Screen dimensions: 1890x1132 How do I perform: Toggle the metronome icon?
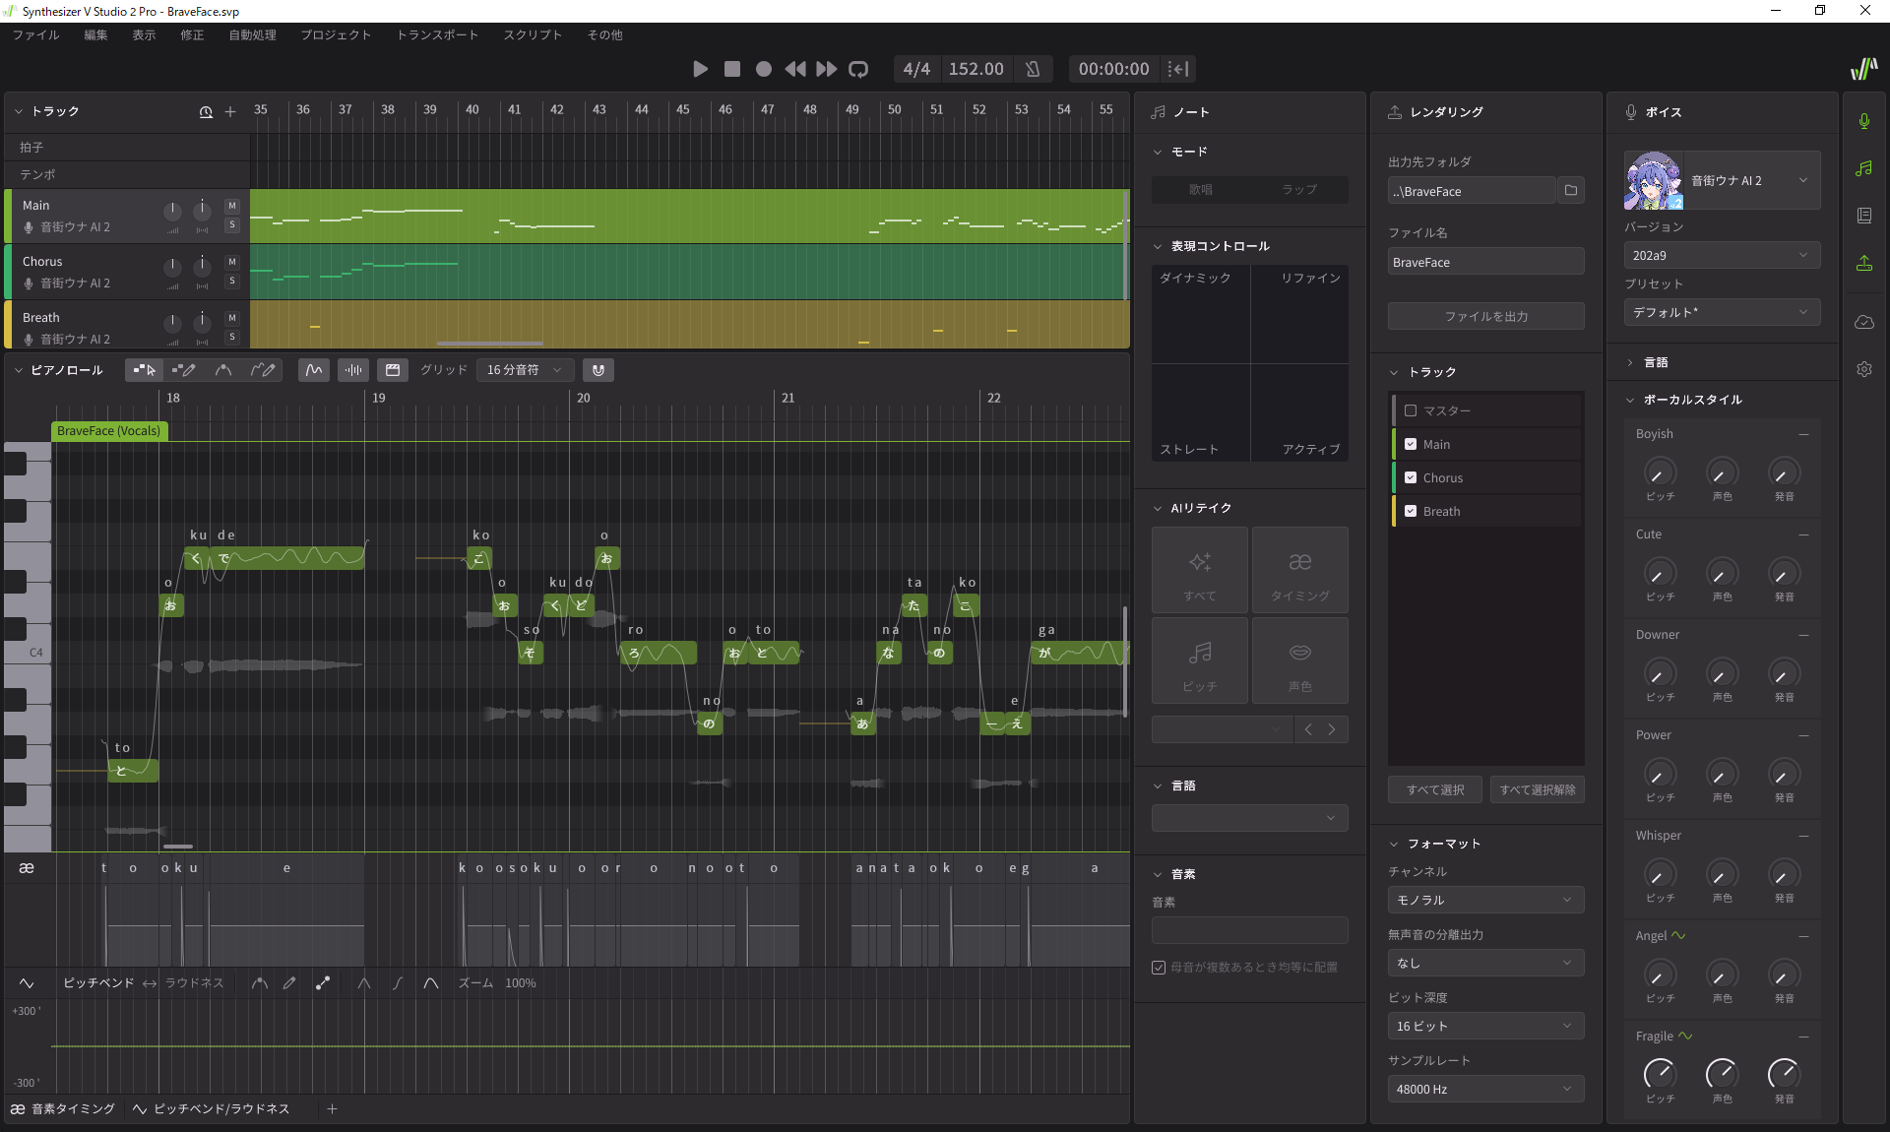[x=1033, y=69]
